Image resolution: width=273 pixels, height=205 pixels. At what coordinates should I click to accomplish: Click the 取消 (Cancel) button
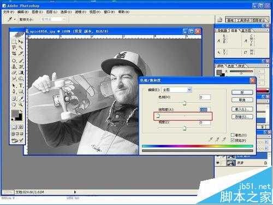242,100
